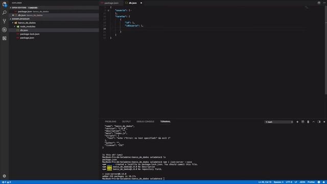Image resolution: width=327 pixels, height=184 pixels.
Task: Click the terminal prompt input line
Action: pyautogui.click(x=133, y=179)
